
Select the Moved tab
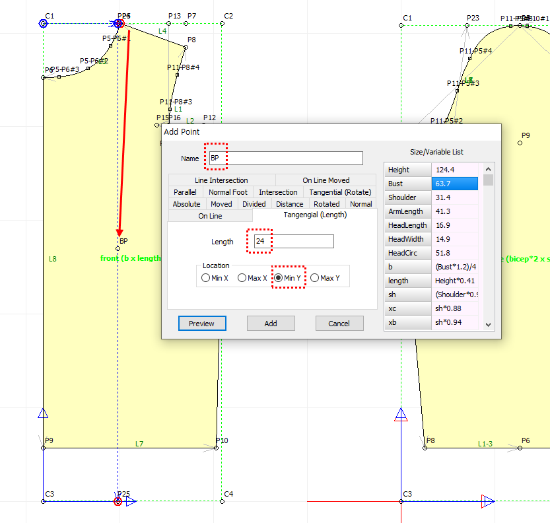tap(221, 204)
